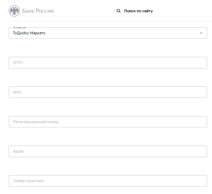Click the Адрес placeholder text
The width and height of the screenshot is (212, 194).
click(19, 151)
